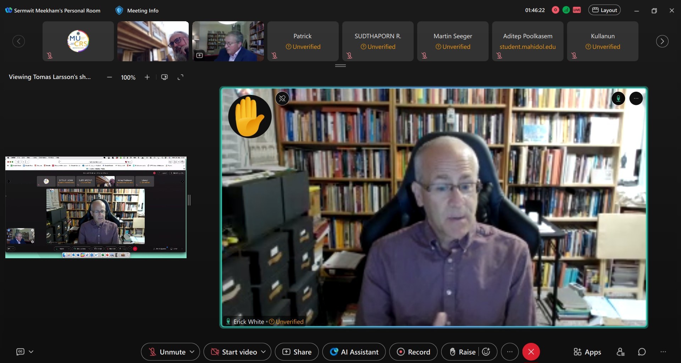Unmute the microphone
The image size is (681, 363).
[167, 352]
